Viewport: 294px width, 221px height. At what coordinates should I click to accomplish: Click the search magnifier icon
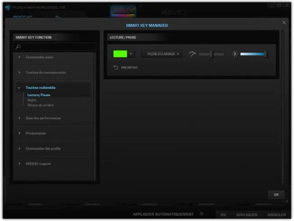point(18,47)
